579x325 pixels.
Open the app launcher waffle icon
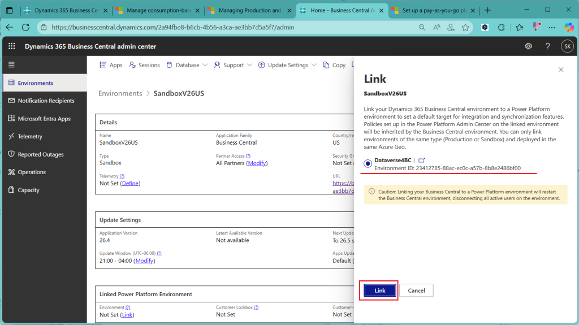(x=12, y=46)
